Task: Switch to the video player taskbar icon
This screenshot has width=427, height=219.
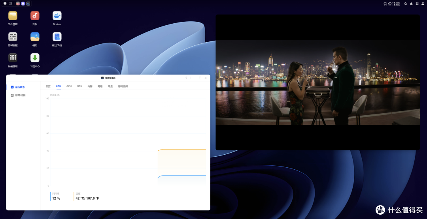Action: point(18,4)
